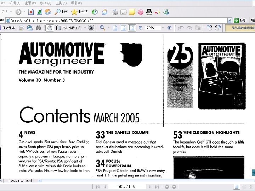Expand the selection tool dropdown arrow

click(85, 28)
